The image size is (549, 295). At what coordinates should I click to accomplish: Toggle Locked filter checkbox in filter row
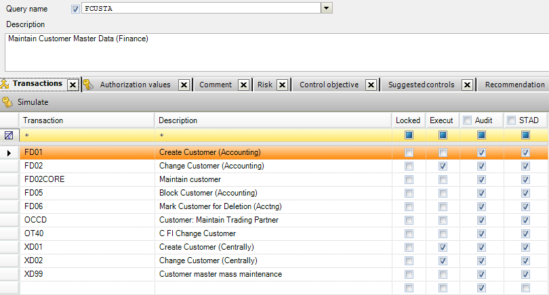(409, 135)
